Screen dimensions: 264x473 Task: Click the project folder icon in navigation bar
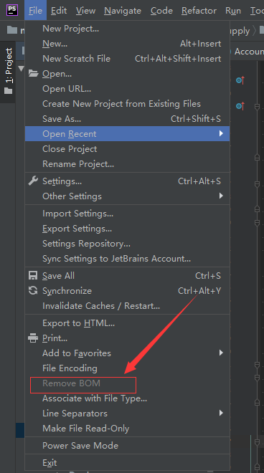(x=12, y=30)
